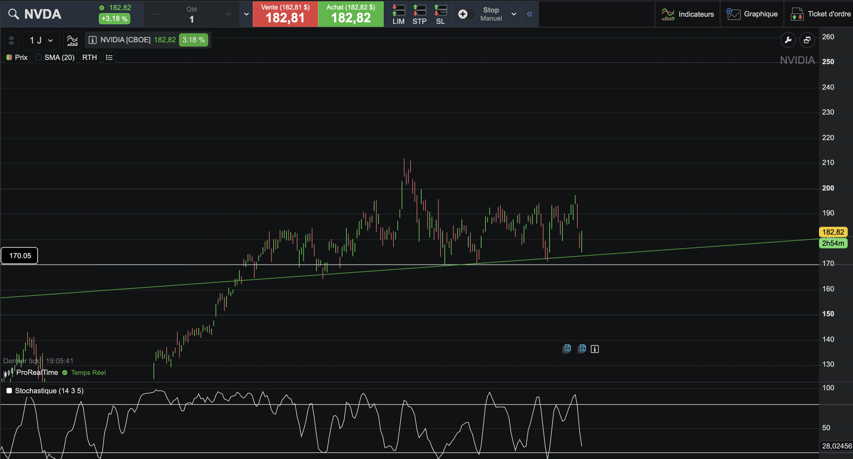Click the SL stop-loss order icon

tap(440, 14)
